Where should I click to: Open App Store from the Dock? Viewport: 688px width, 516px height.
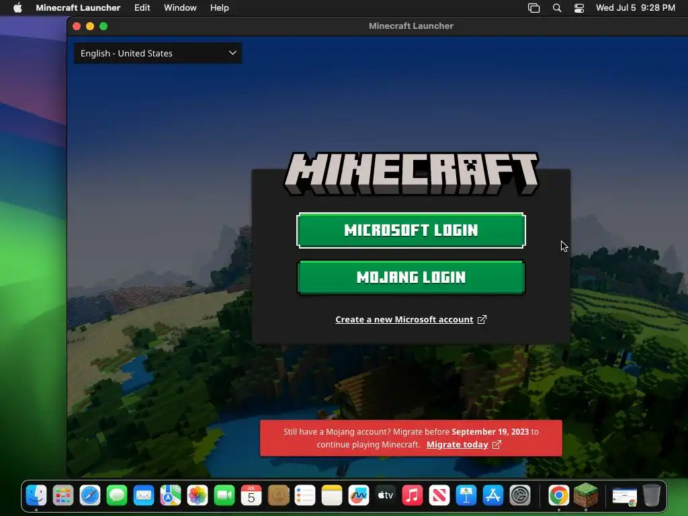point(493,495)
